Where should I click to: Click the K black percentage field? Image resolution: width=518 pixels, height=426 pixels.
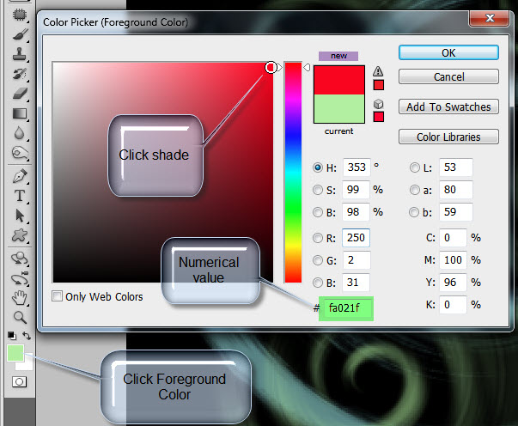click(453, 305)
